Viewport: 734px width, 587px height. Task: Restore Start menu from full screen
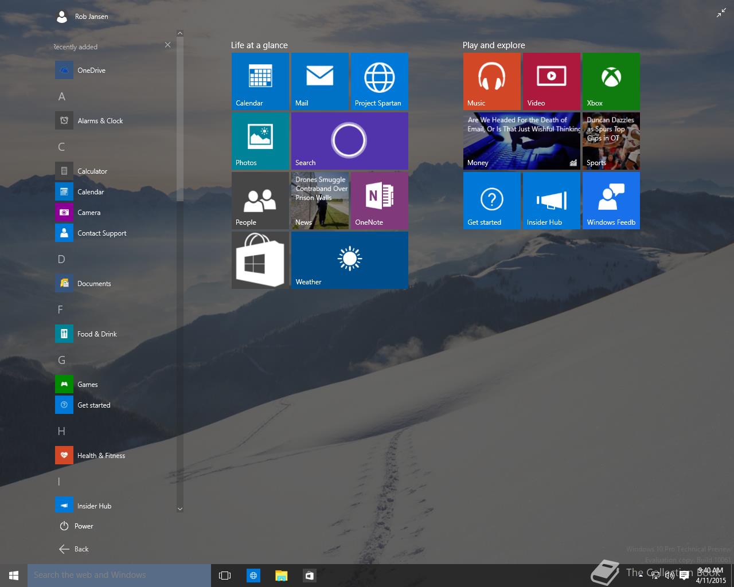[x=721, y=13]
